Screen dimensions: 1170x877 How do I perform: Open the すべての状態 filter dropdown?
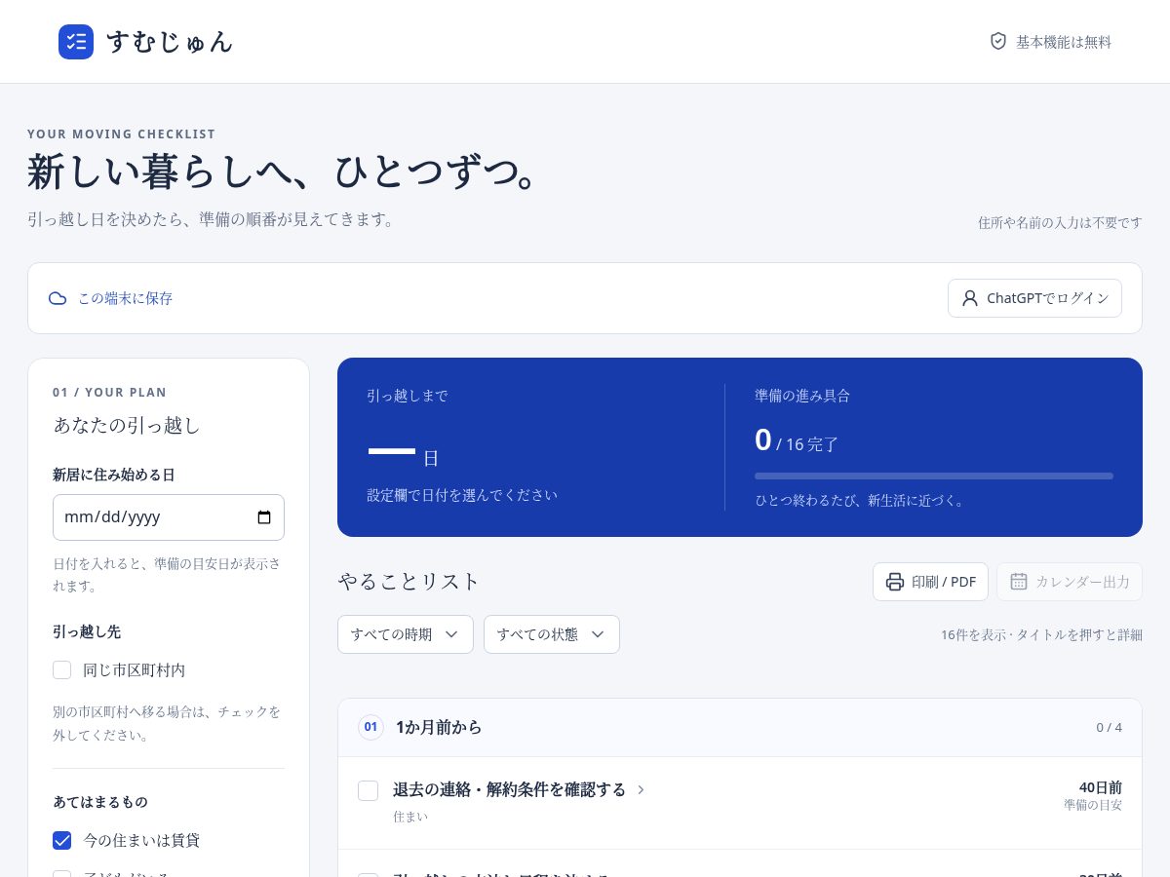point(552,634)
